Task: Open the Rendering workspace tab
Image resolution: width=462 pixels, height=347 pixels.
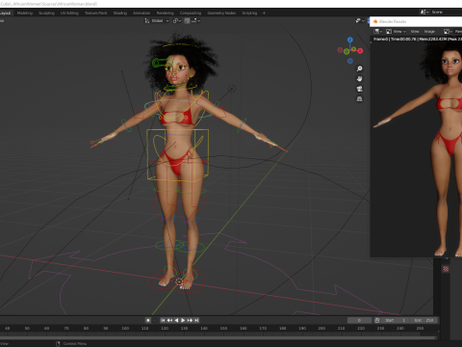Action: tap(166, 13)
